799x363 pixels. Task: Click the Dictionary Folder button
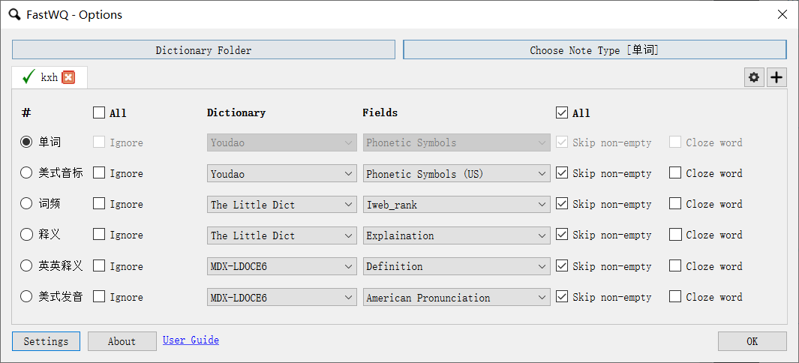[x=204, y=50]
